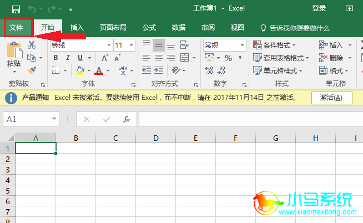Image resolution: width=363 pixels, height=223 pixels.
Task: Click the Decrease Indent icon
Action: coord(147,70)
